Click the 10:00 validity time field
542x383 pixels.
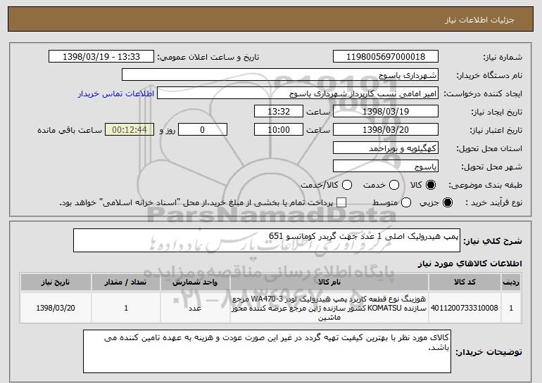coord(279,130)
